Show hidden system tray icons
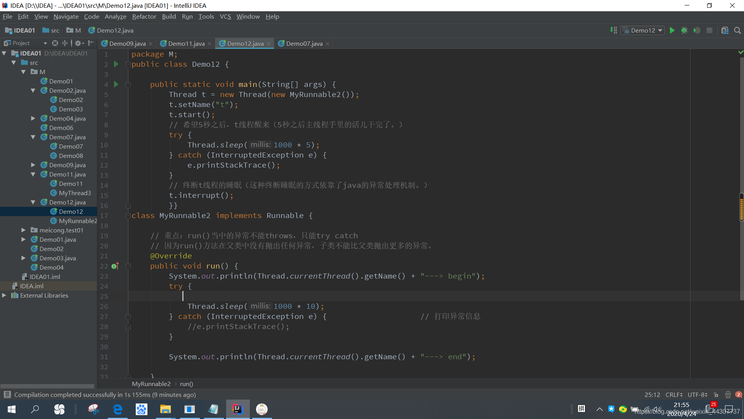 point(599,409)
